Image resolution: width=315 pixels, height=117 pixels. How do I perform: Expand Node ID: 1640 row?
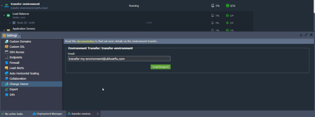[x=10, y=23]
